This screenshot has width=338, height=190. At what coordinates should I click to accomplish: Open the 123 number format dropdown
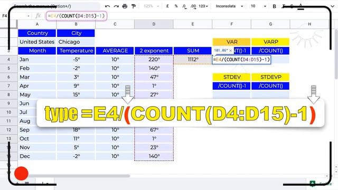pos(203,6)
